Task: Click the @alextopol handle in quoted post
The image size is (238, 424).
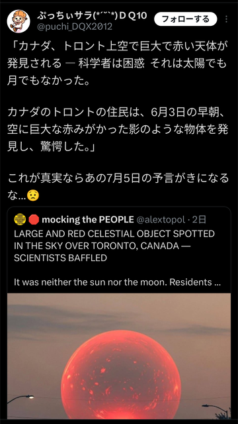Action: tap(161, 220)
